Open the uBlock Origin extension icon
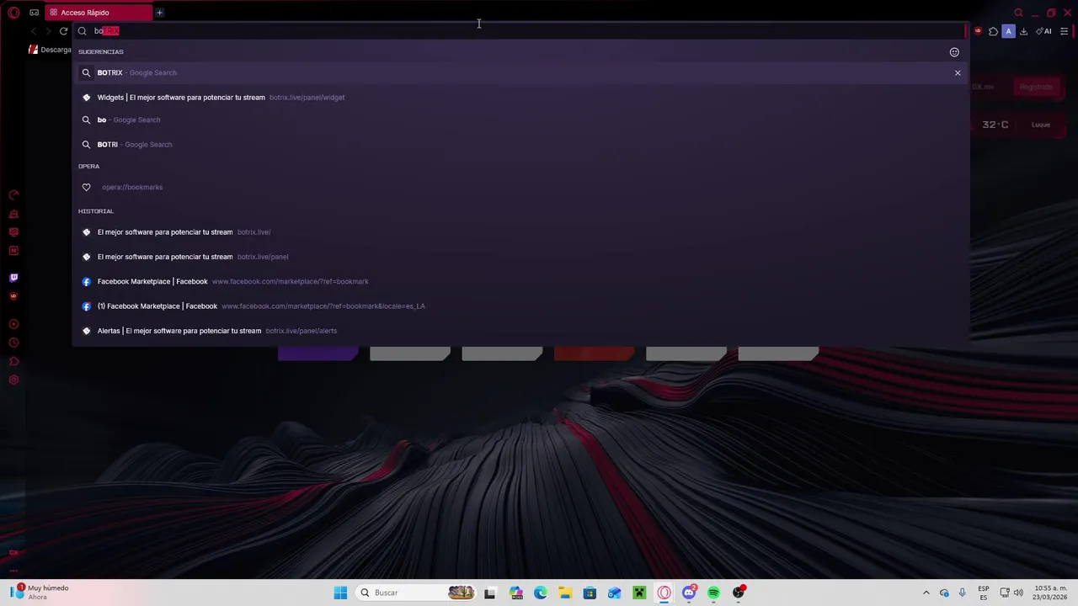The height and width of the screenshot is (606, 1078). coord(978,31)
